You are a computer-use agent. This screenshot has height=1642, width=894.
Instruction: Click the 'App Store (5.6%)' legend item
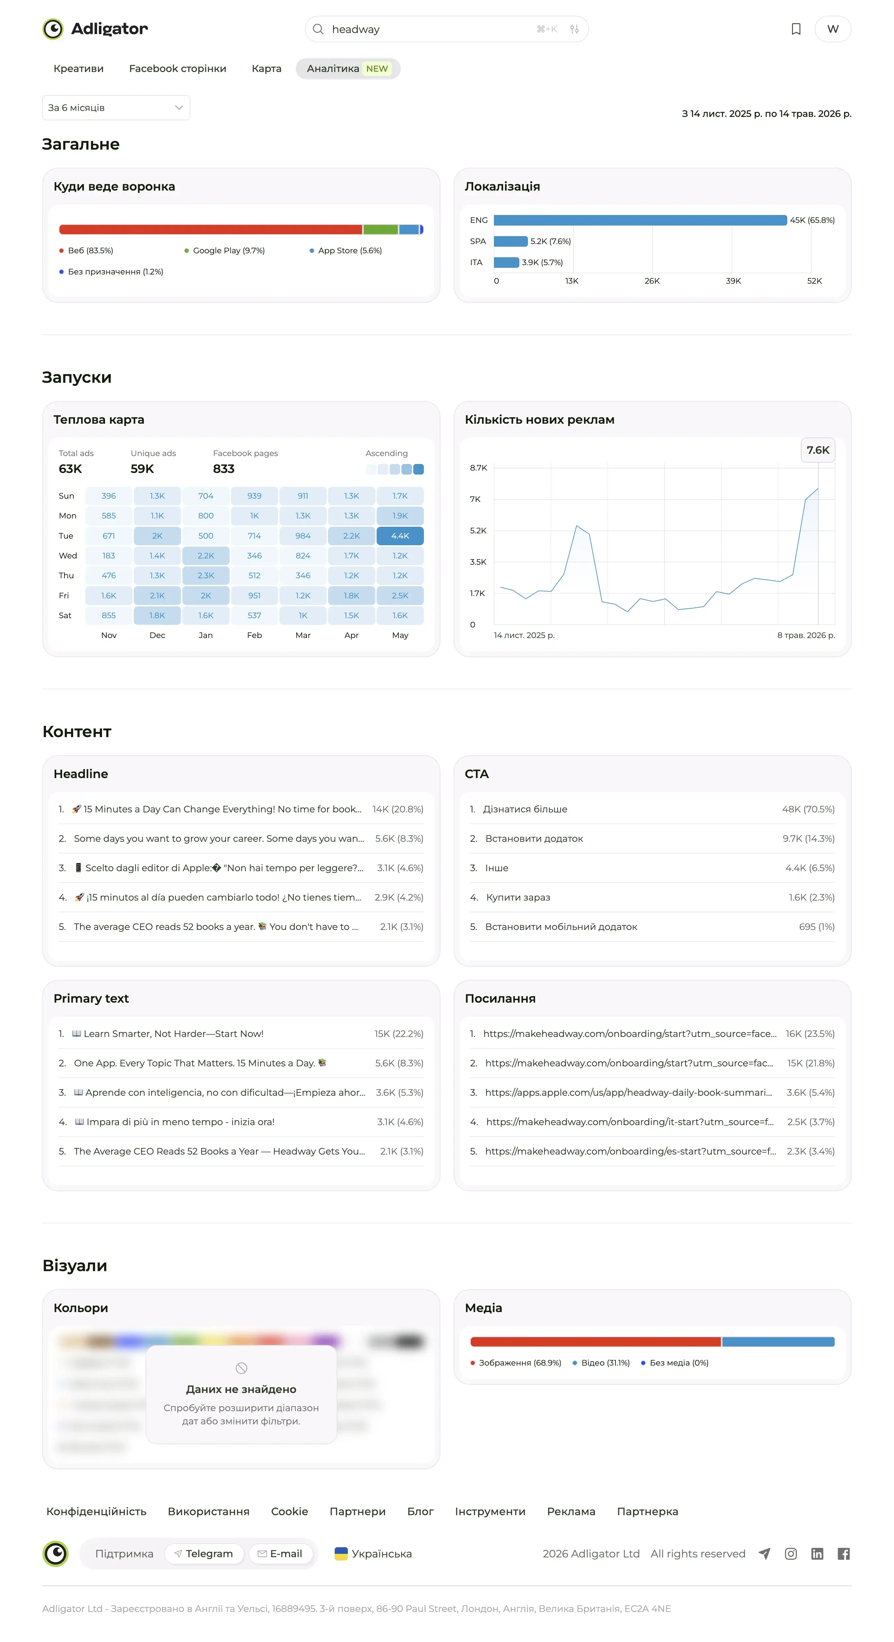click(x=346, y=251)
